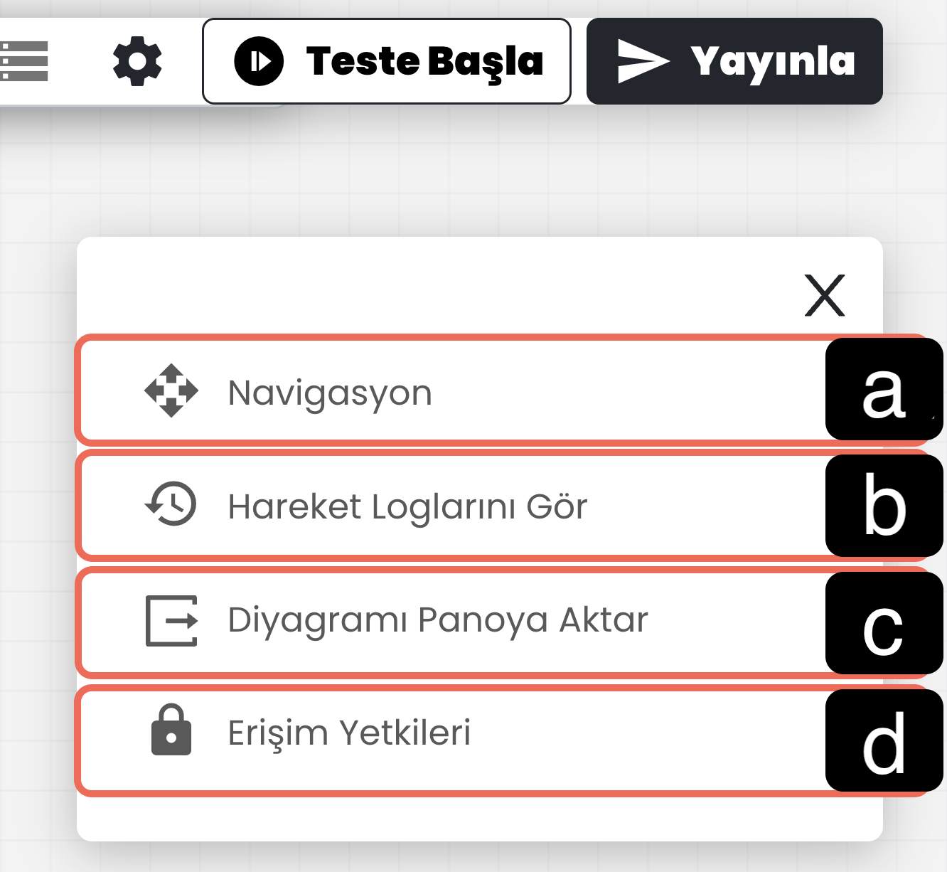The image size is (947, 872).
Task: Publish using the Yayınla label
Action: click(772, 61)
